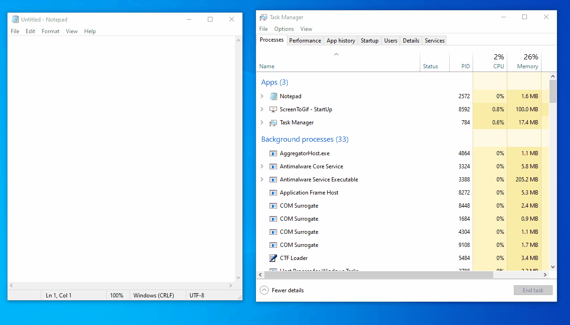Sort by the Memory column header
Screen dimensions: 570x325
[x=524, y=62]
